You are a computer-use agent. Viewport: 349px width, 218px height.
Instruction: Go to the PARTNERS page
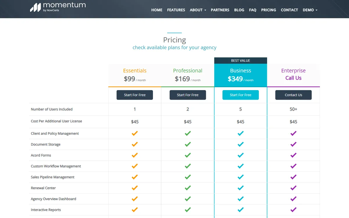click(220, 10)
